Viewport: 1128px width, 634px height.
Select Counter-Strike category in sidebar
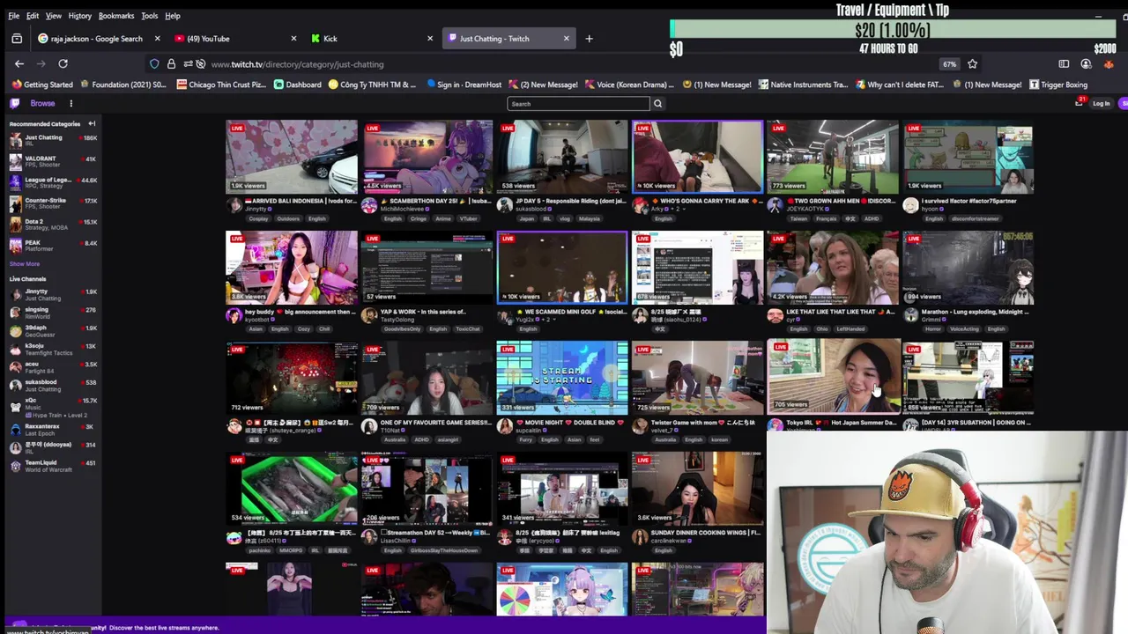coord(53,203)
